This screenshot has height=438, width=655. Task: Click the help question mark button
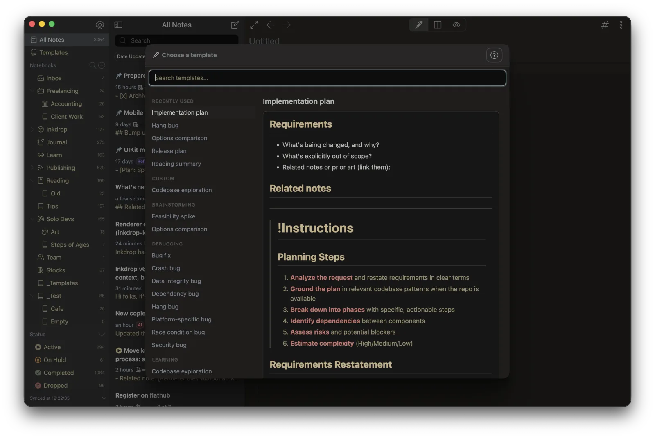pyautogui.click(x=494, y=55)
